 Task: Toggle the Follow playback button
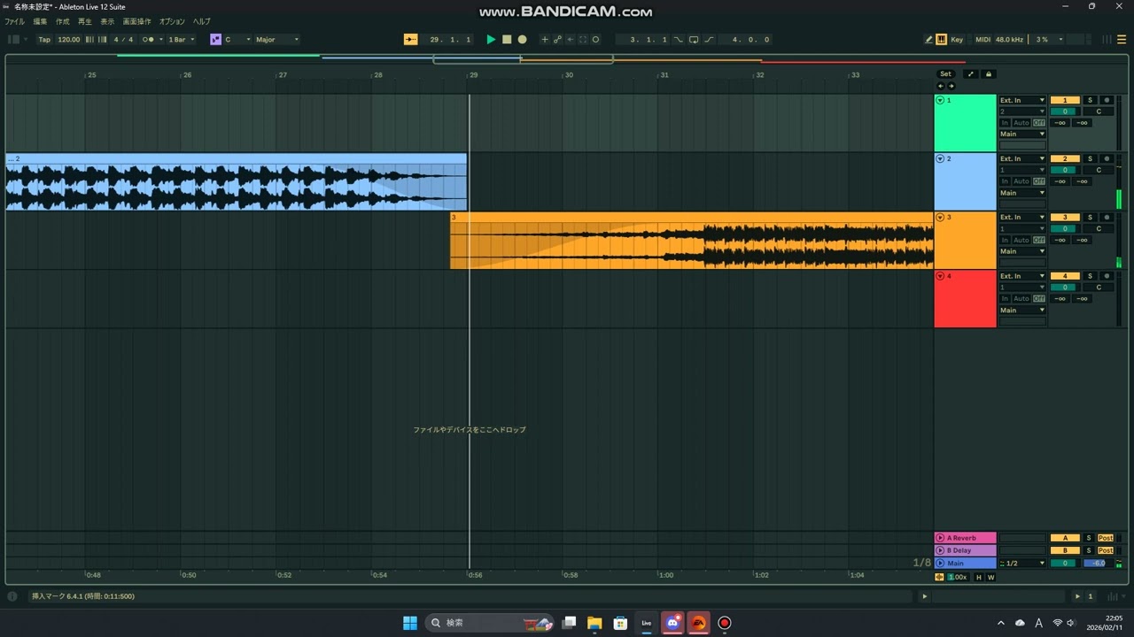[410, 40]
